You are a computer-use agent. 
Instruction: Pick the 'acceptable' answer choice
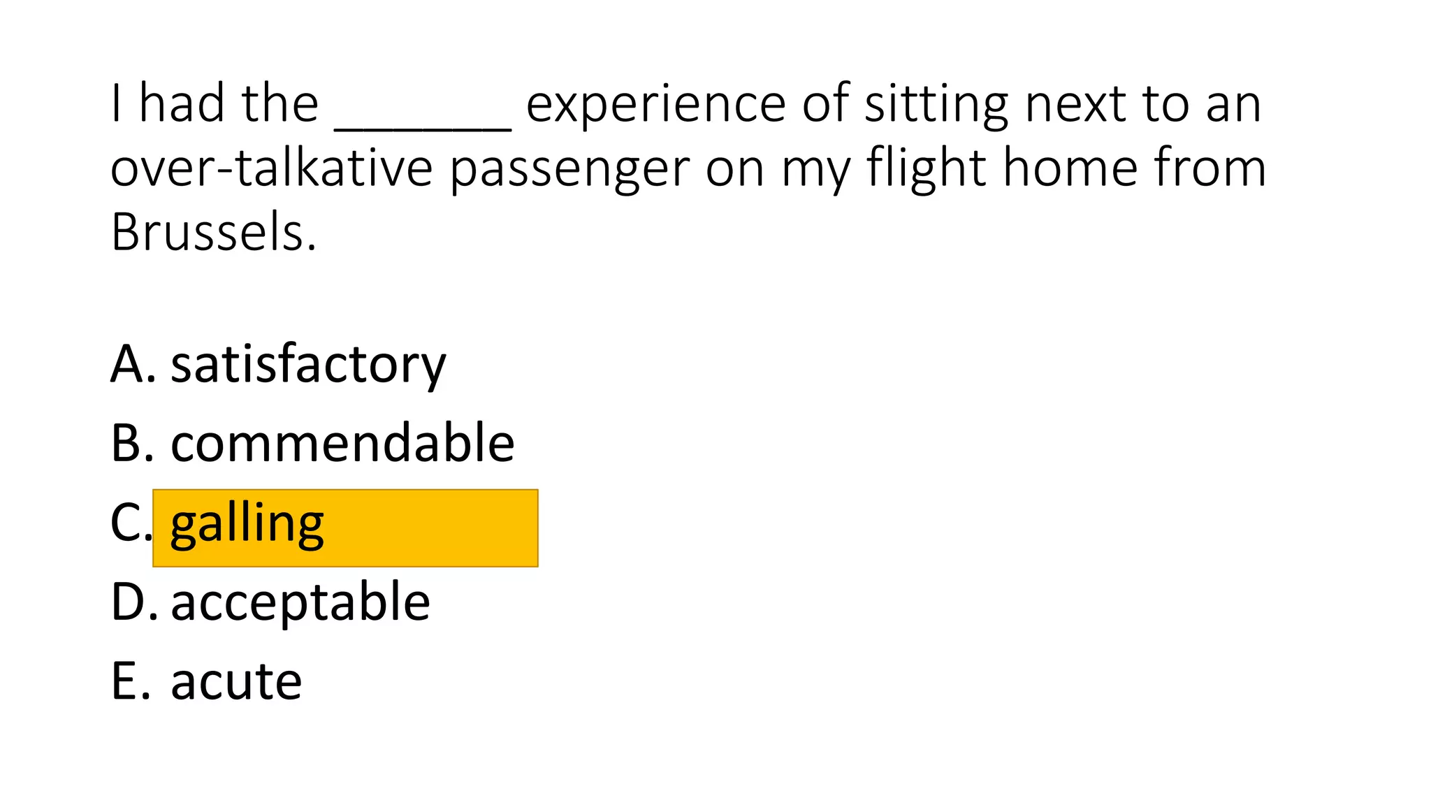point(300,604)
